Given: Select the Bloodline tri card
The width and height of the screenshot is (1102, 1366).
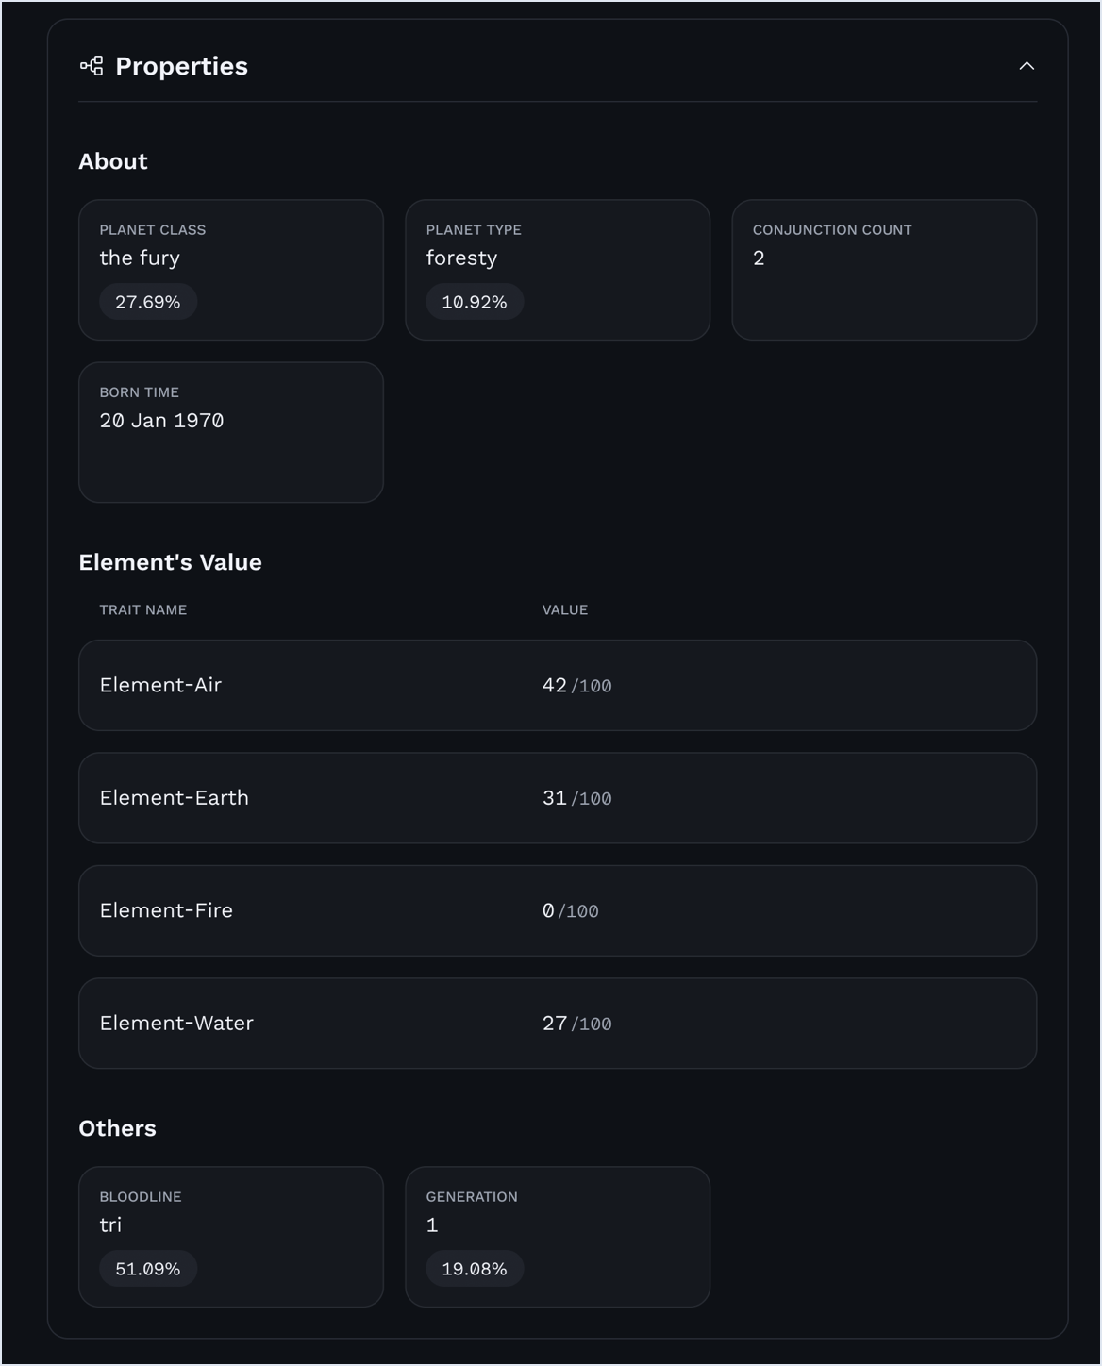Looking at the screenshot, I should (x=231, y=1237).
